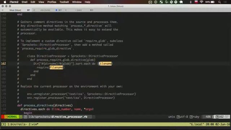Switch to the ~ (zsh) tab

click(x=78, y=10)
